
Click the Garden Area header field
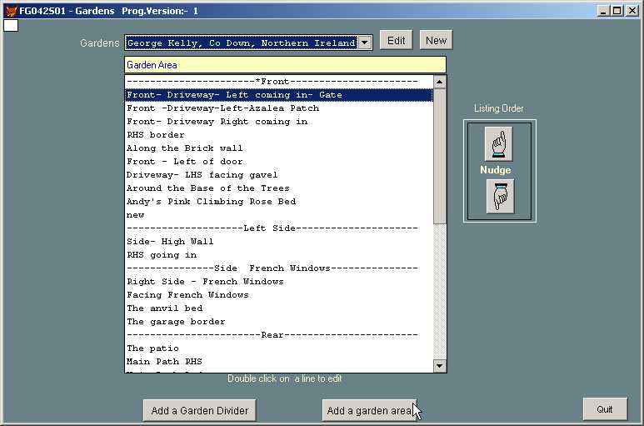[285, 65]
